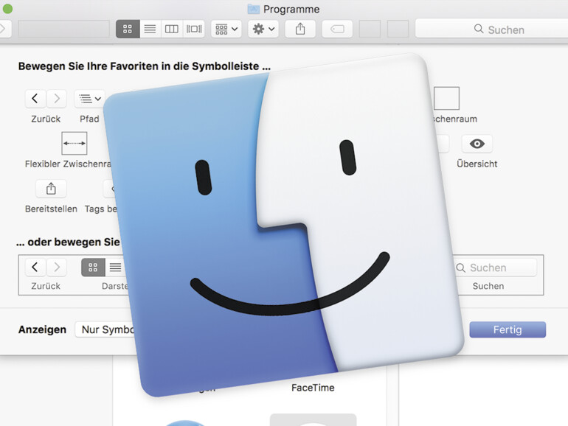
Task: Select the Flexibler Zwischenraum item
Action: pos(74,143)
